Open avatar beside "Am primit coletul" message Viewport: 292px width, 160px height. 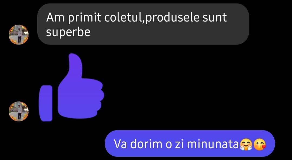click(19, 35)
